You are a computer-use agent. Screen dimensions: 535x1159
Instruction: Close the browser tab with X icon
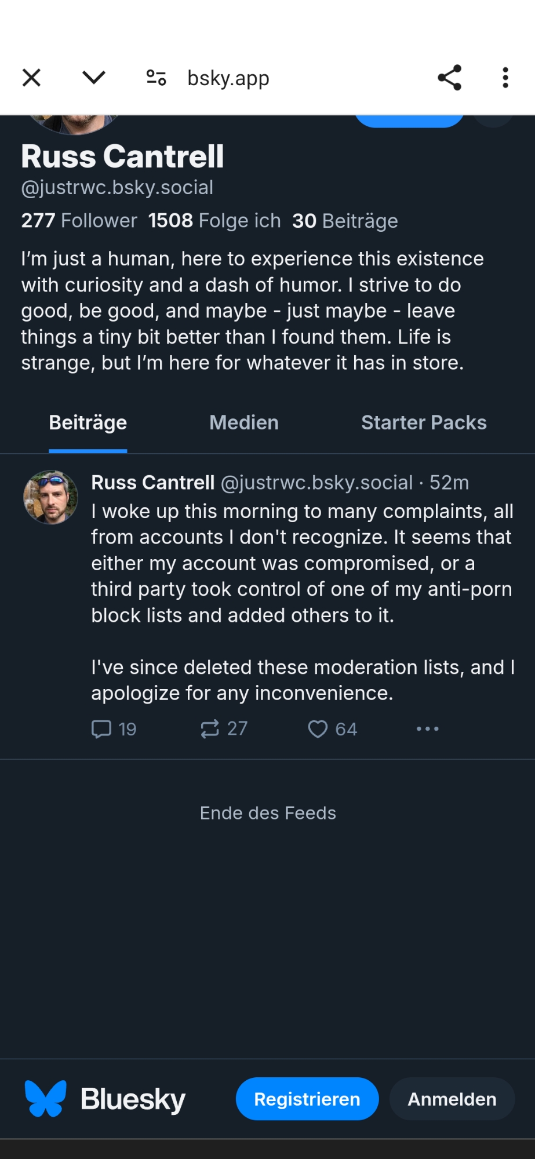click(31, 78)
